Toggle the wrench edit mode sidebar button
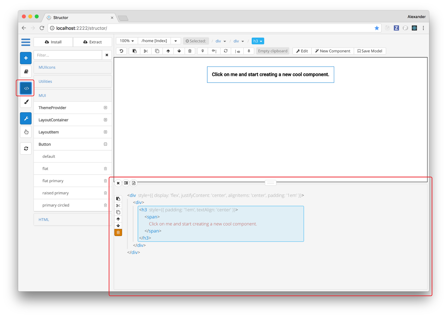Screen dimensions: 447x317 coord(26,118)
